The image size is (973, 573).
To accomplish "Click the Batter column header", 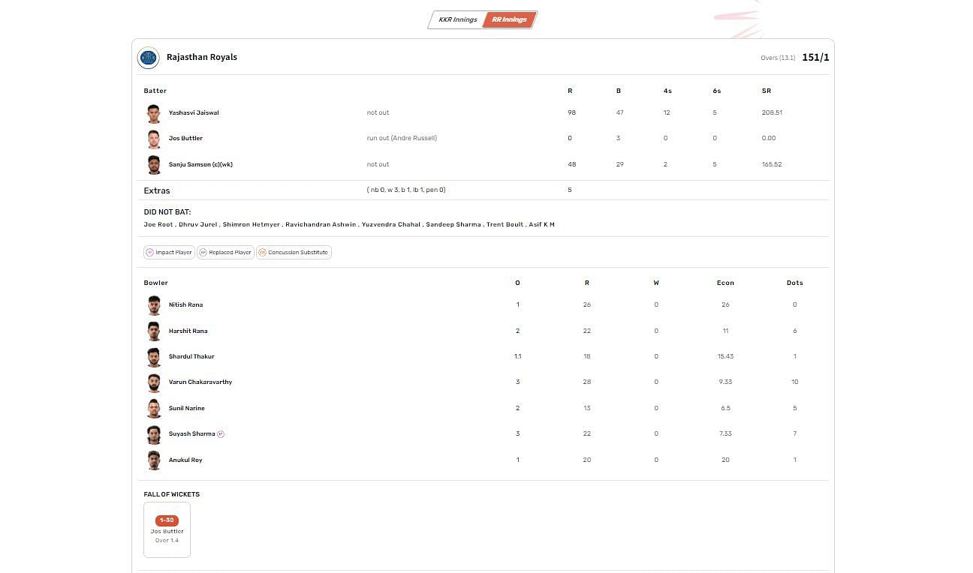I will [155, 91].
